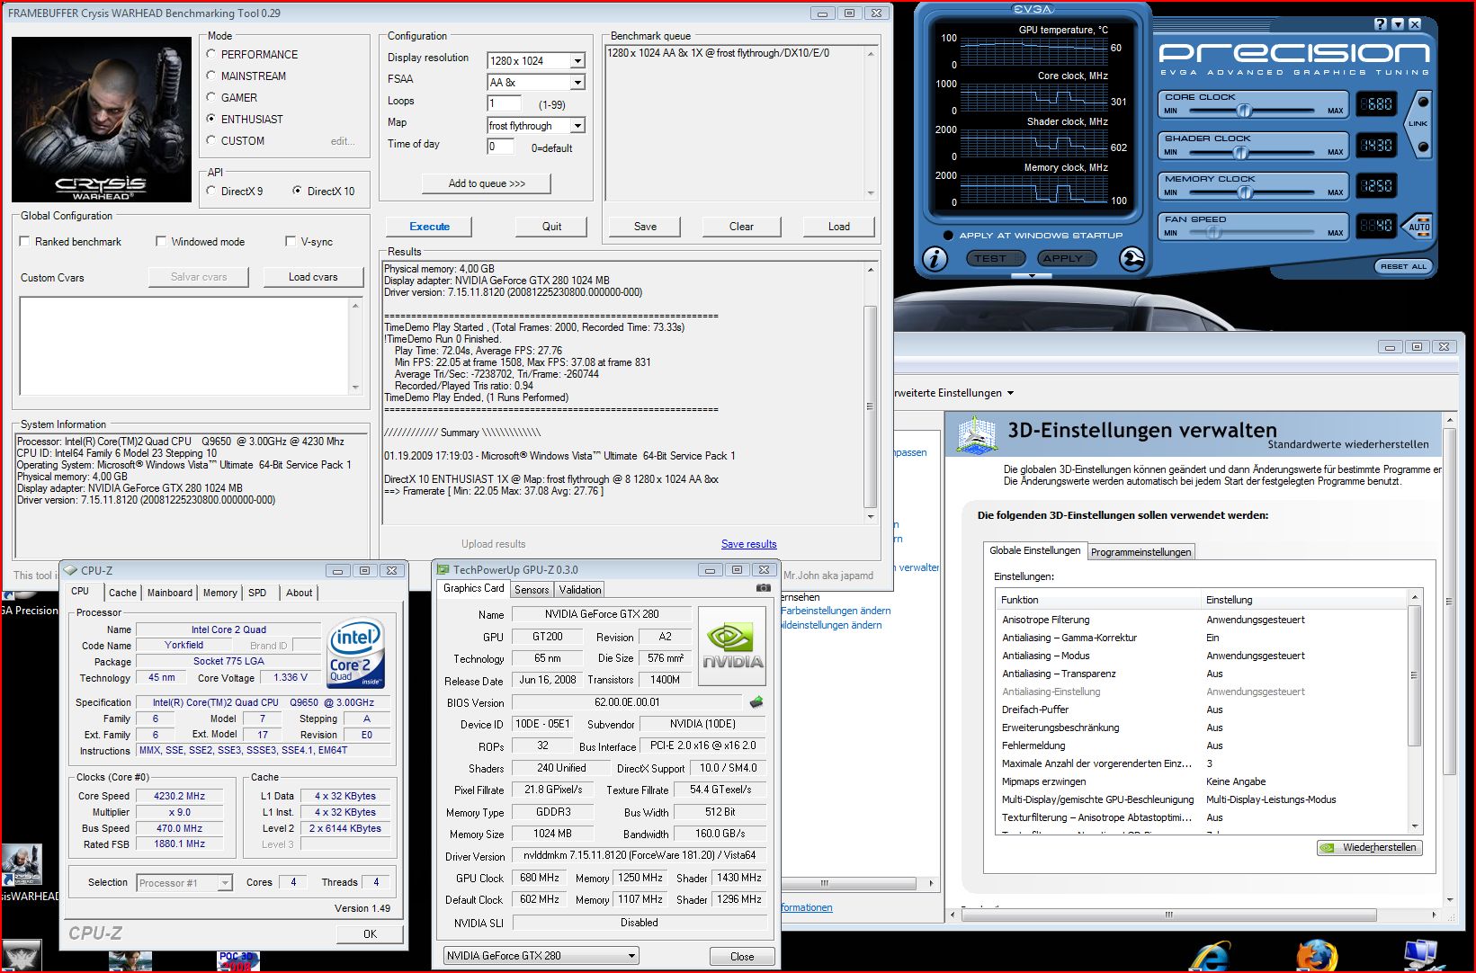This screenshot has height=973, width=1476.
Task: Click the Crysis Warhead cover image
Action: pos(102,120)
